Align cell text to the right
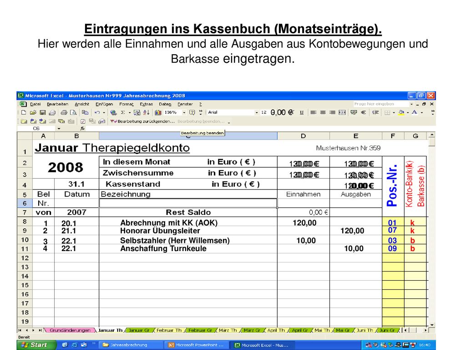Viewport: 466px width, 350px height. click(332, 113)
